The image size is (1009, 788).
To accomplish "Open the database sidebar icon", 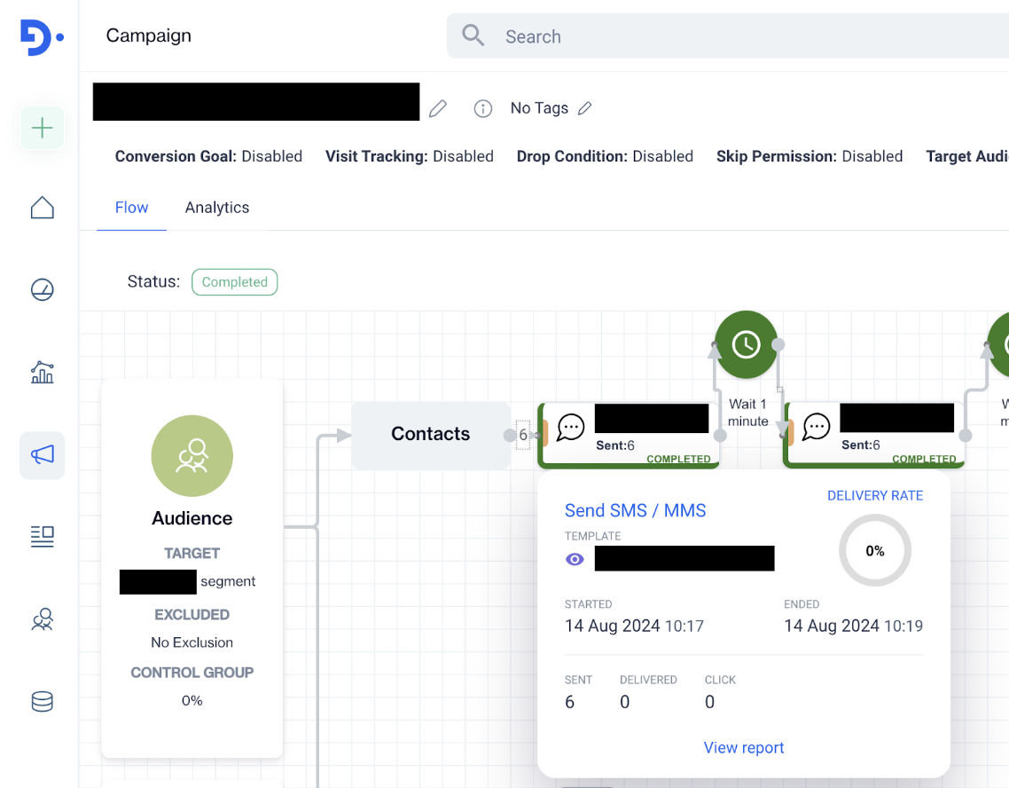I will [43, 702].
